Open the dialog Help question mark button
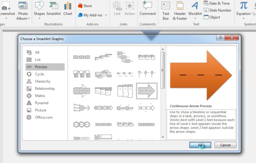Viewport: 256px width, 163px height. pos(220,38)
